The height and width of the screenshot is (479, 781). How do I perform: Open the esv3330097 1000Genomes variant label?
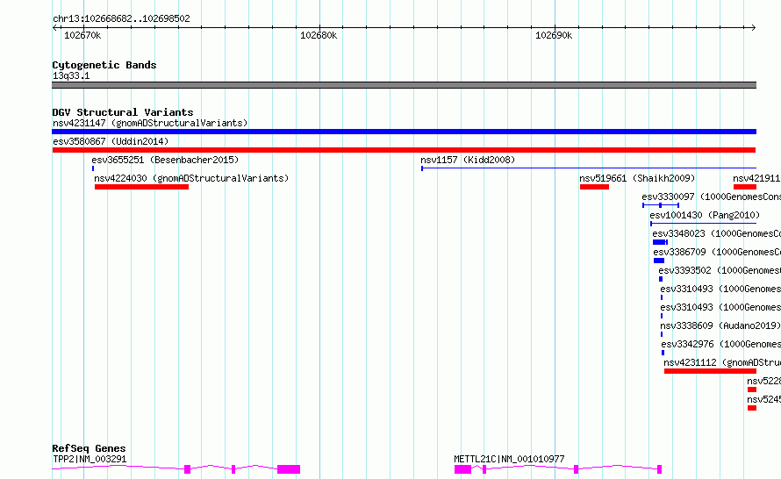click(x=712, y=197)
